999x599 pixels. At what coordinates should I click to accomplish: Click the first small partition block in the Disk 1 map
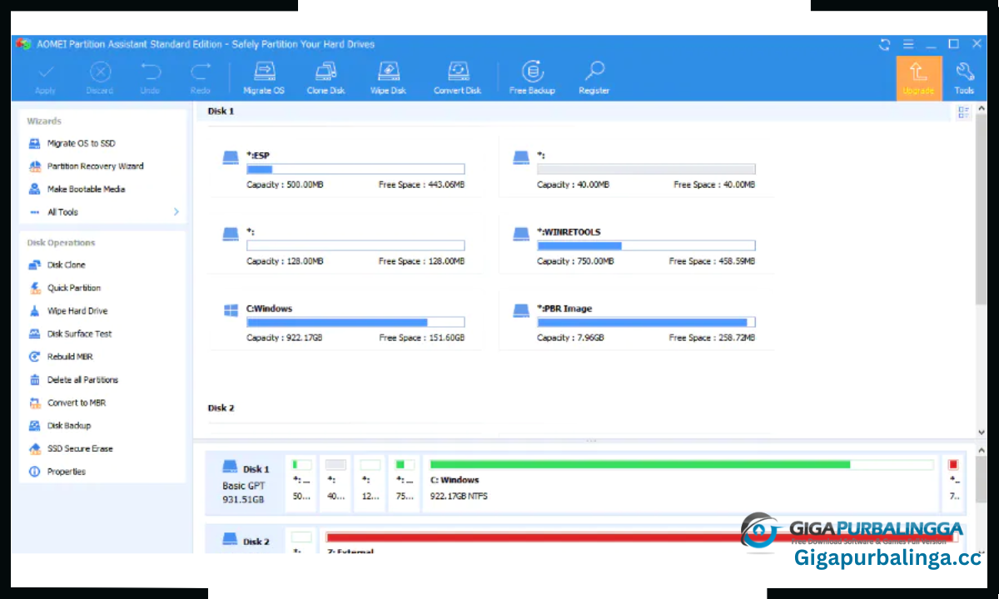[x=301, y=483]
